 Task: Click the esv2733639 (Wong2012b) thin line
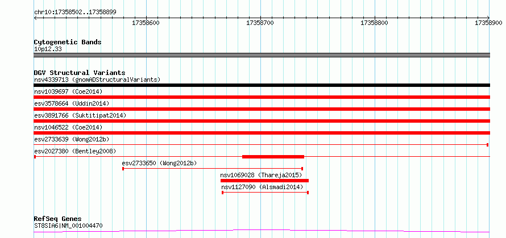pyautogui.click(x=261, y=145)
